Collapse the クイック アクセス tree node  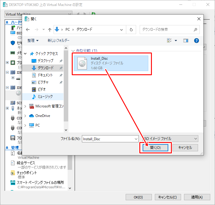[x=25, y=54]
